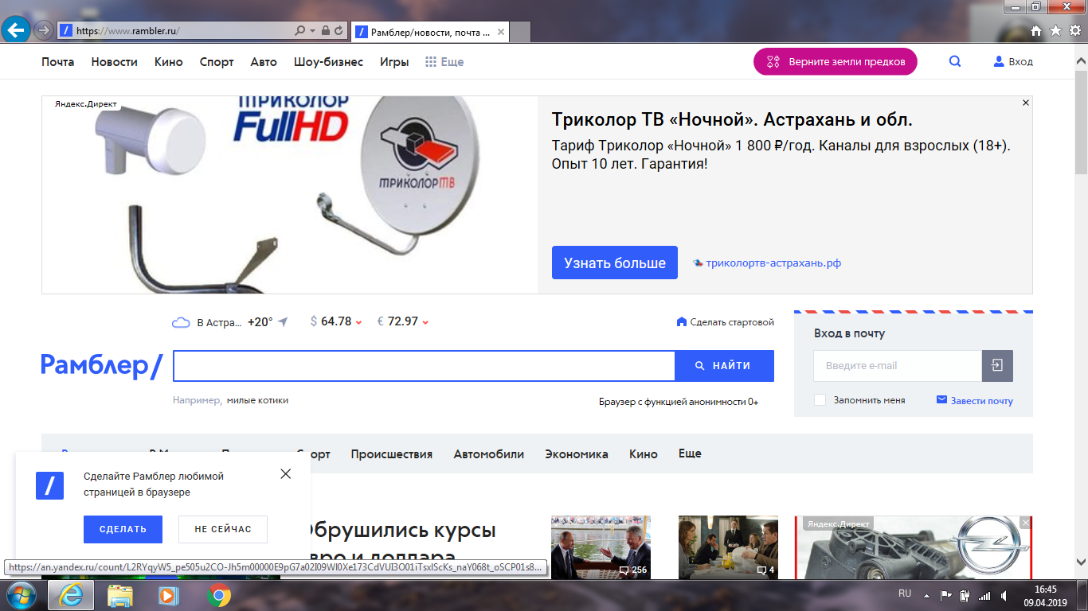Viewport: 1088px width, 611px height.
Task: Expand the Еще grid menu in header
Action: pyautogui.click(x=444, y=61)
